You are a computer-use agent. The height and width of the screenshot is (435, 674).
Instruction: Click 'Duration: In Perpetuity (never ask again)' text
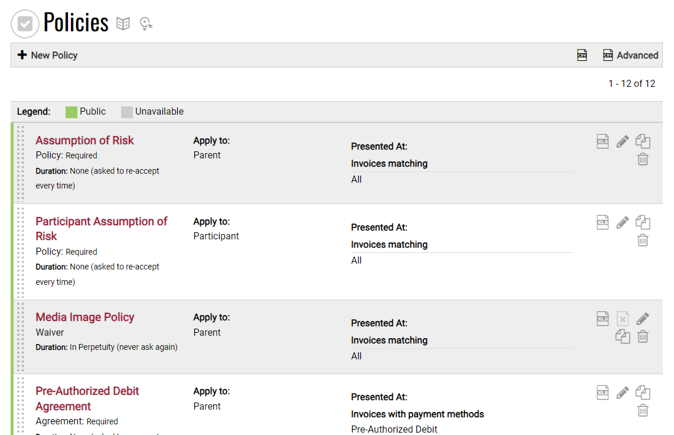106,347
